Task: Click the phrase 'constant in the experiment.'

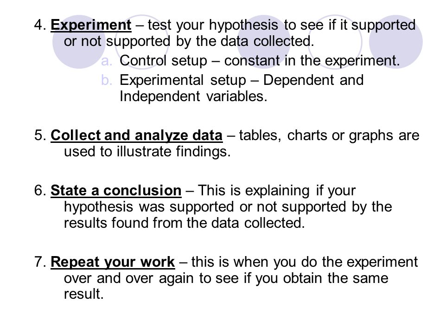Action: click(x=312, y=61)
